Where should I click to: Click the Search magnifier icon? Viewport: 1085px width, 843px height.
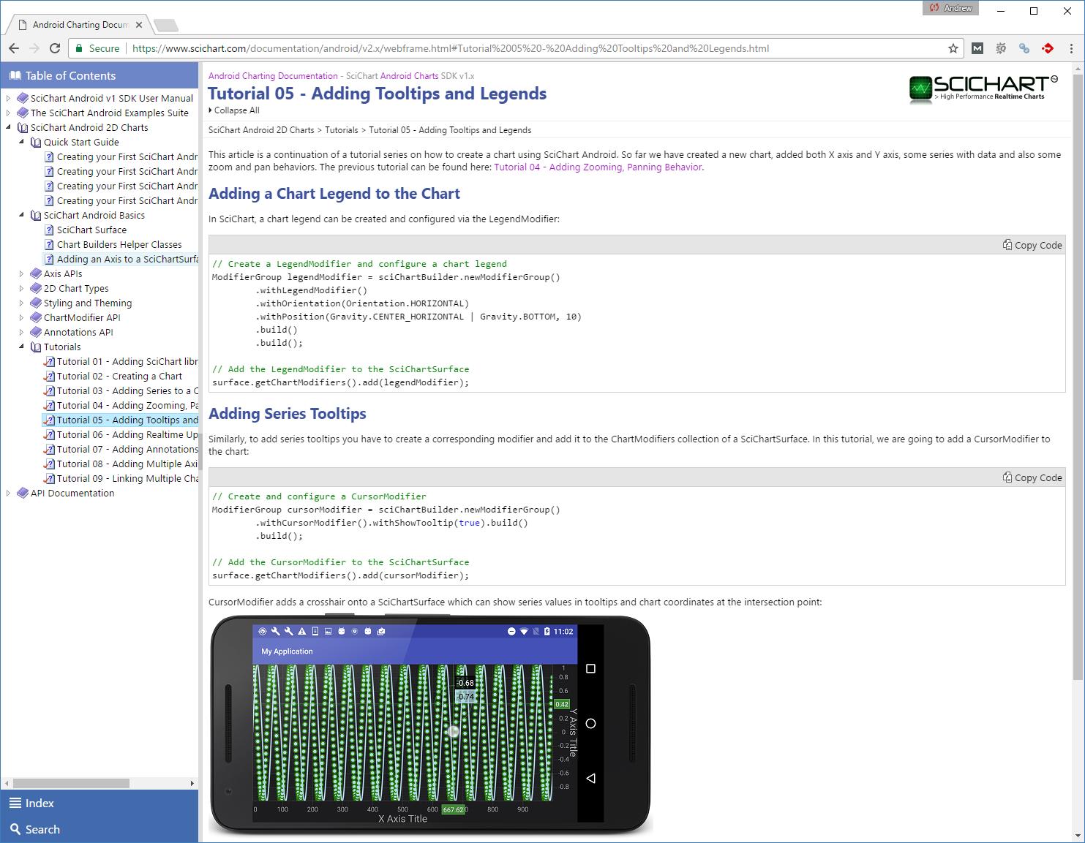click(15, 829)
